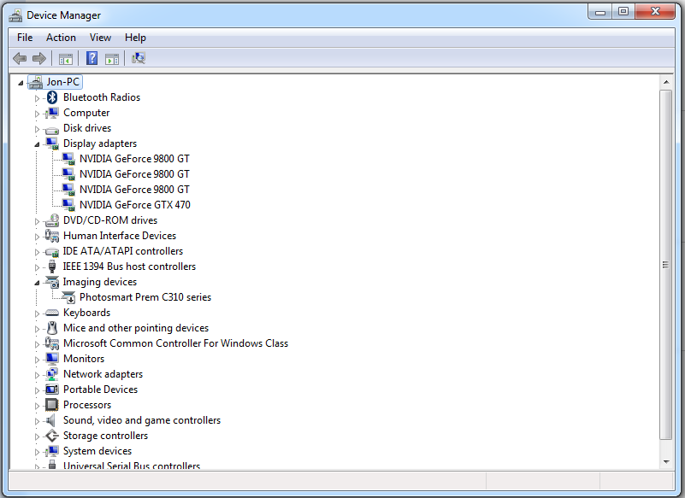Click the Network adapters icon
Image resolution: width=685 pixels, height=498 pixels.
[52, 374]
